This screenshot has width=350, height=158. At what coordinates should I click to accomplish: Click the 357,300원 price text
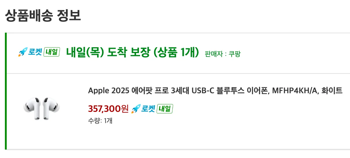click(108, 109)
